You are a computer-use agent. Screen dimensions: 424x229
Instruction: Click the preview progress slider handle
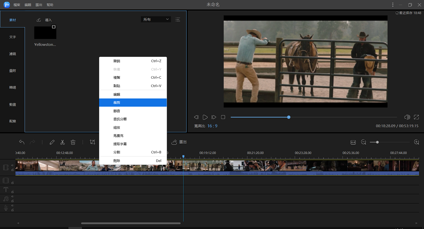point(289,117)
